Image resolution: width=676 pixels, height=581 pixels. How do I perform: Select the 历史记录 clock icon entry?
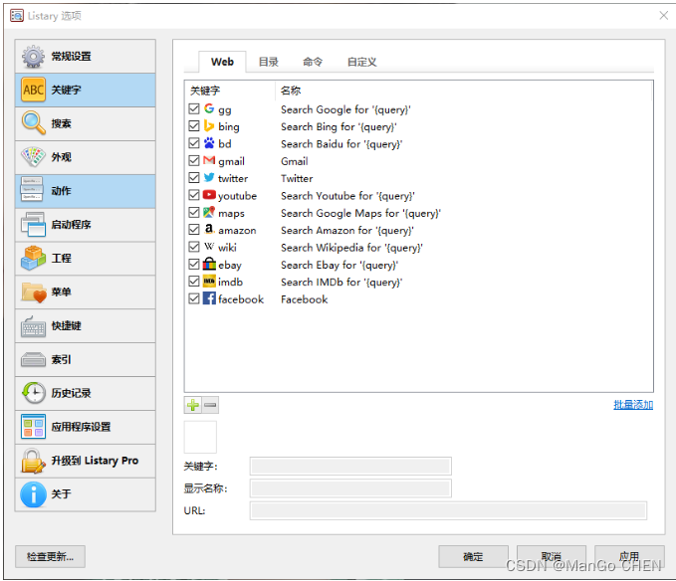tap(34, 393)
